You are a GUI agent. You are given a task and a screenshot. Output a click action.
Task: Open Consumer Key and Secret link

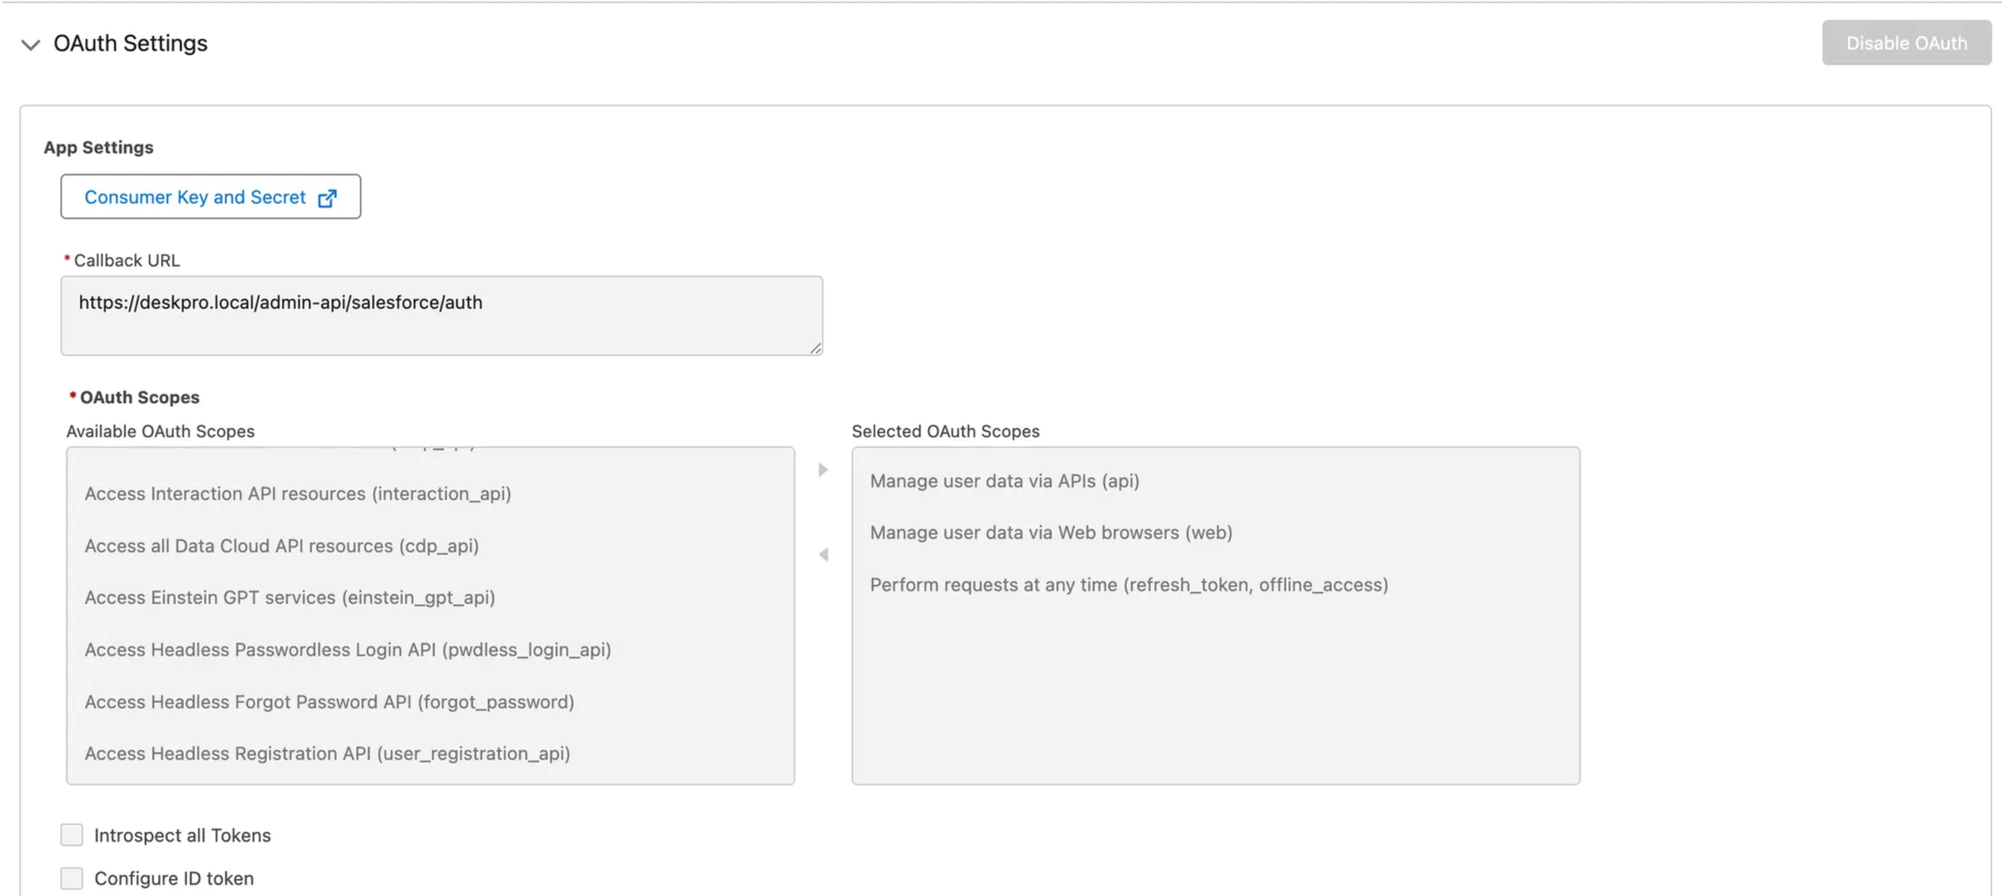click(x=194, y=197)
